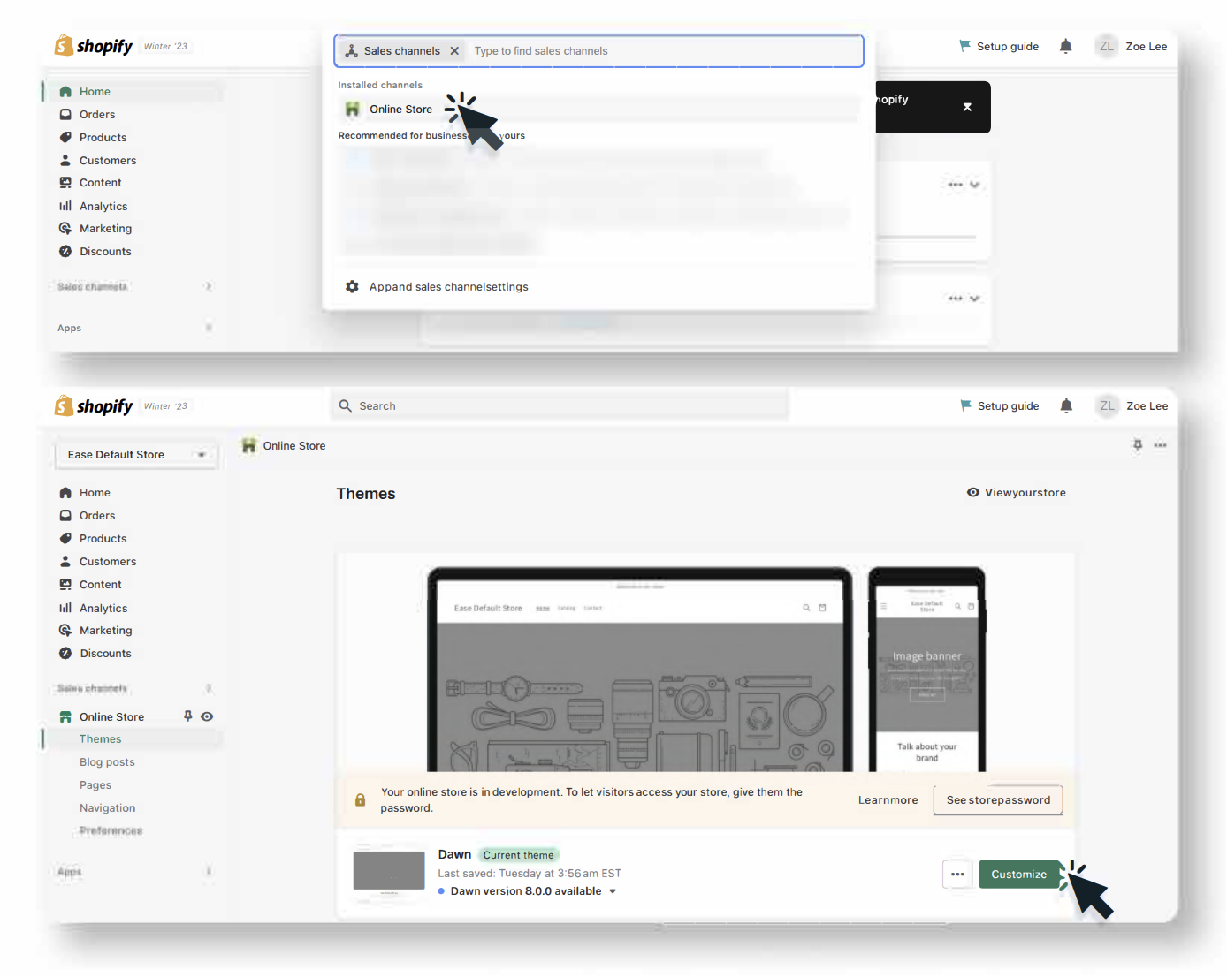Image resolution: width=1227 pixels, height=977 pixels.
Task: Dismiss the black banner with its X icon
Action: click(967, 107)
